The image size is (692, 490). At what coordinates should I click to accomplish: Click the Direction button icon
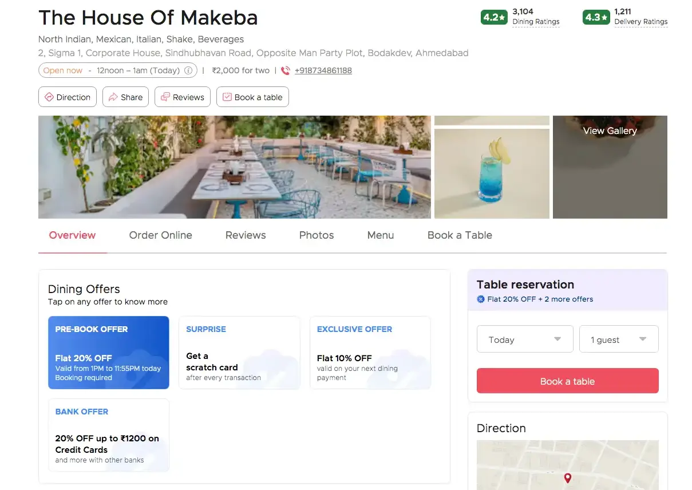click(49, 97)
